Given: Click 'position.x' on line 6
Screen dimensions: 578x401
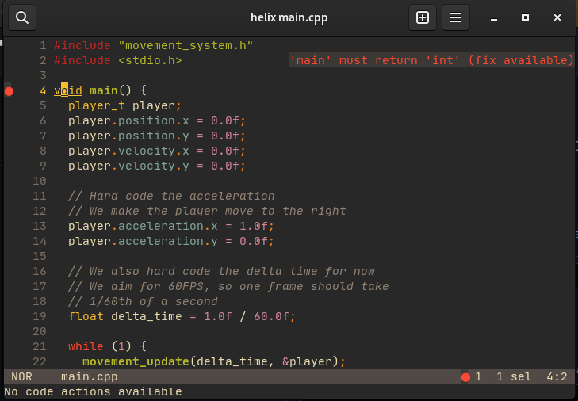Looking at the screenshot, I should [x=153, y=120].
